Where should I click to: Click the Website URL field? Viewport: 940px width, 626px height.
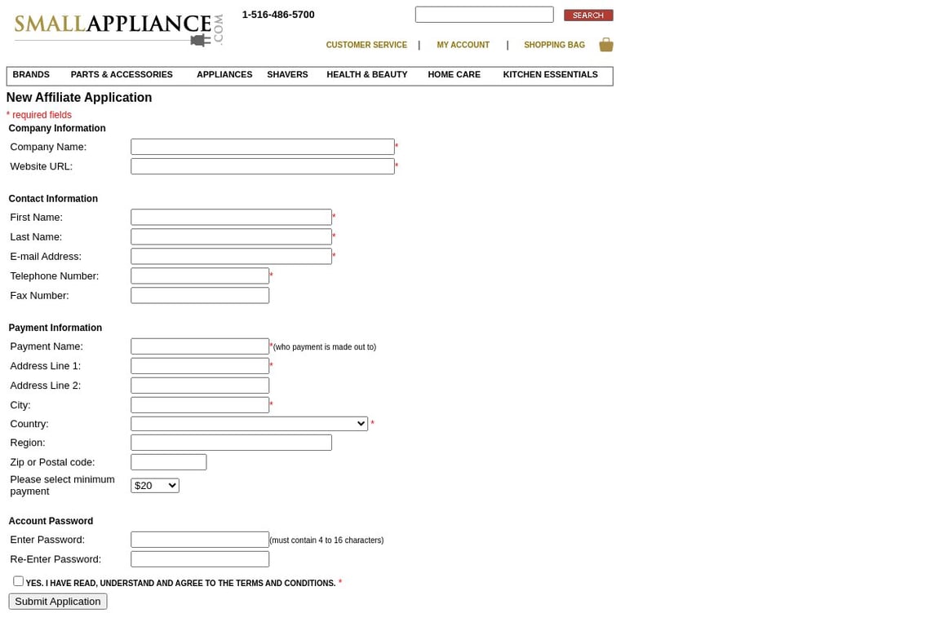pos(263,166)
